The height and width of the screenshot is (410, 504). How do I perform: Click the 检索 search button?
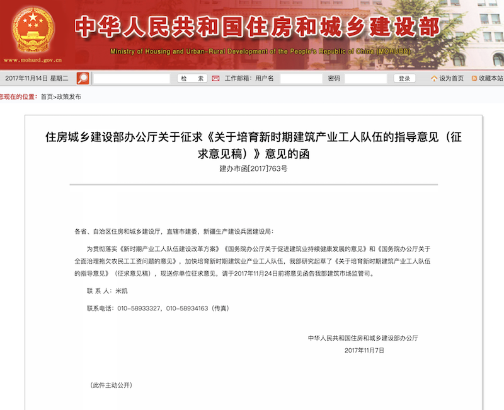(192, 78)
